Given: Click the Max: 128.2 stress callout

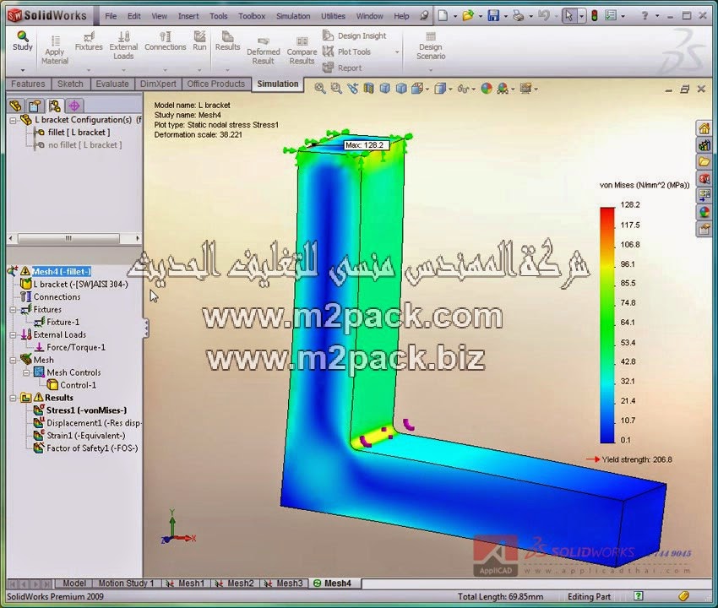Looking at the screenshot, I should pyautogui.click(x=367, y=145).
